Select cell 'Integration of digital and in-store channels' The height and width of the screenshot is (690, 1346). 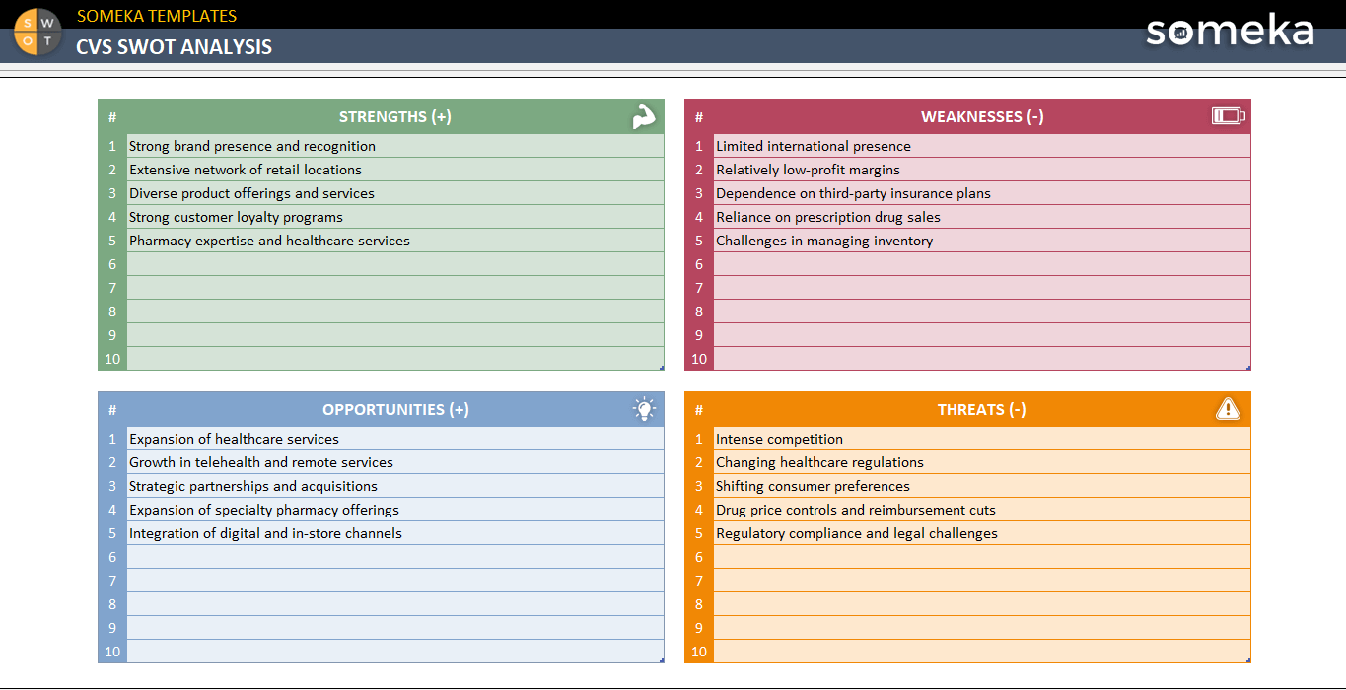[395, 533]
